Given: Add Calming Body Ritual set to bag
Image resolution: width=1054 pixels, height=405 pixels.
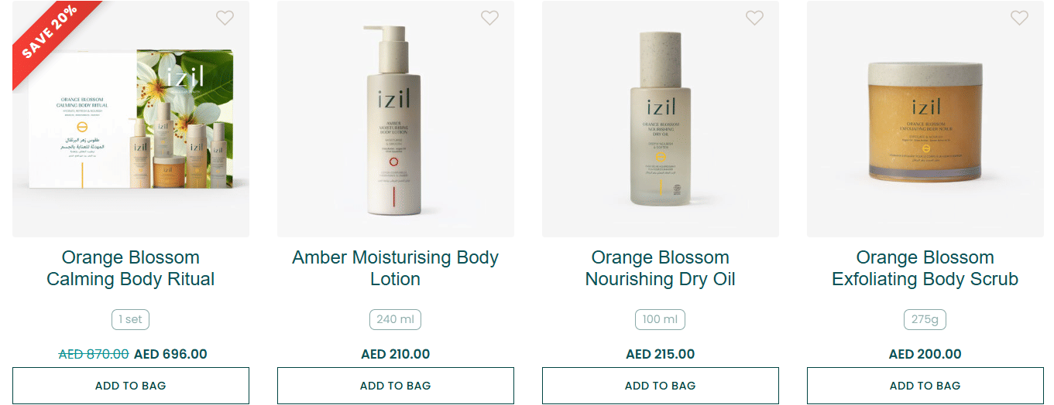Looking at the screenshot, I should pyautogui.click(x=131, y=386).
